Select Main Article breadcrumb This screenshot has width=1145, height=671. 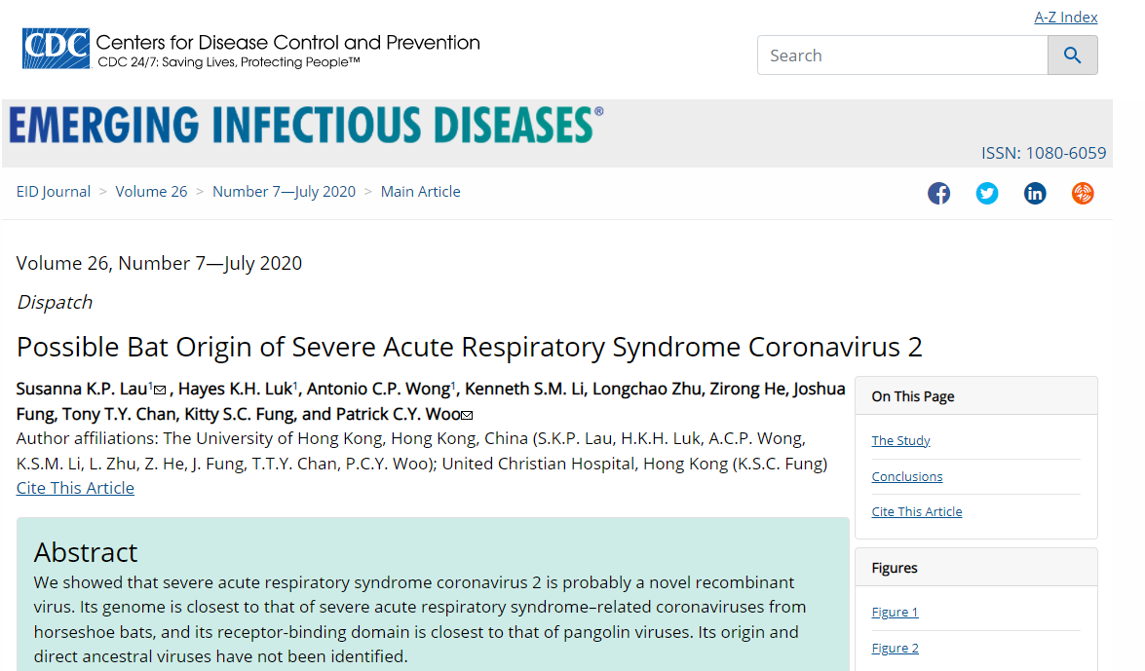pos(421,191)
